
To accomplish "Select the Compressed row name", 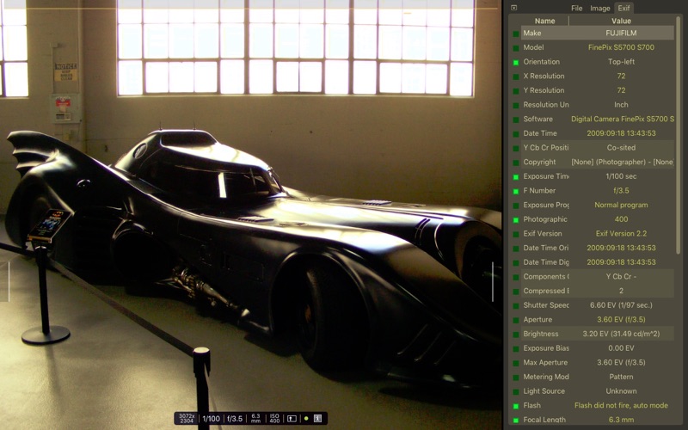I will pos(546,291).
